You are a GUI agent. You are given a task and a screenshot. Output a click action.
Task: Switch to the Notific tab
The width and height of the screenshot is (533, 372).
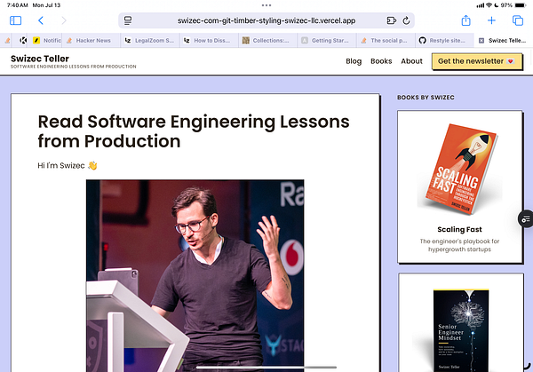(x=47, y=41)
